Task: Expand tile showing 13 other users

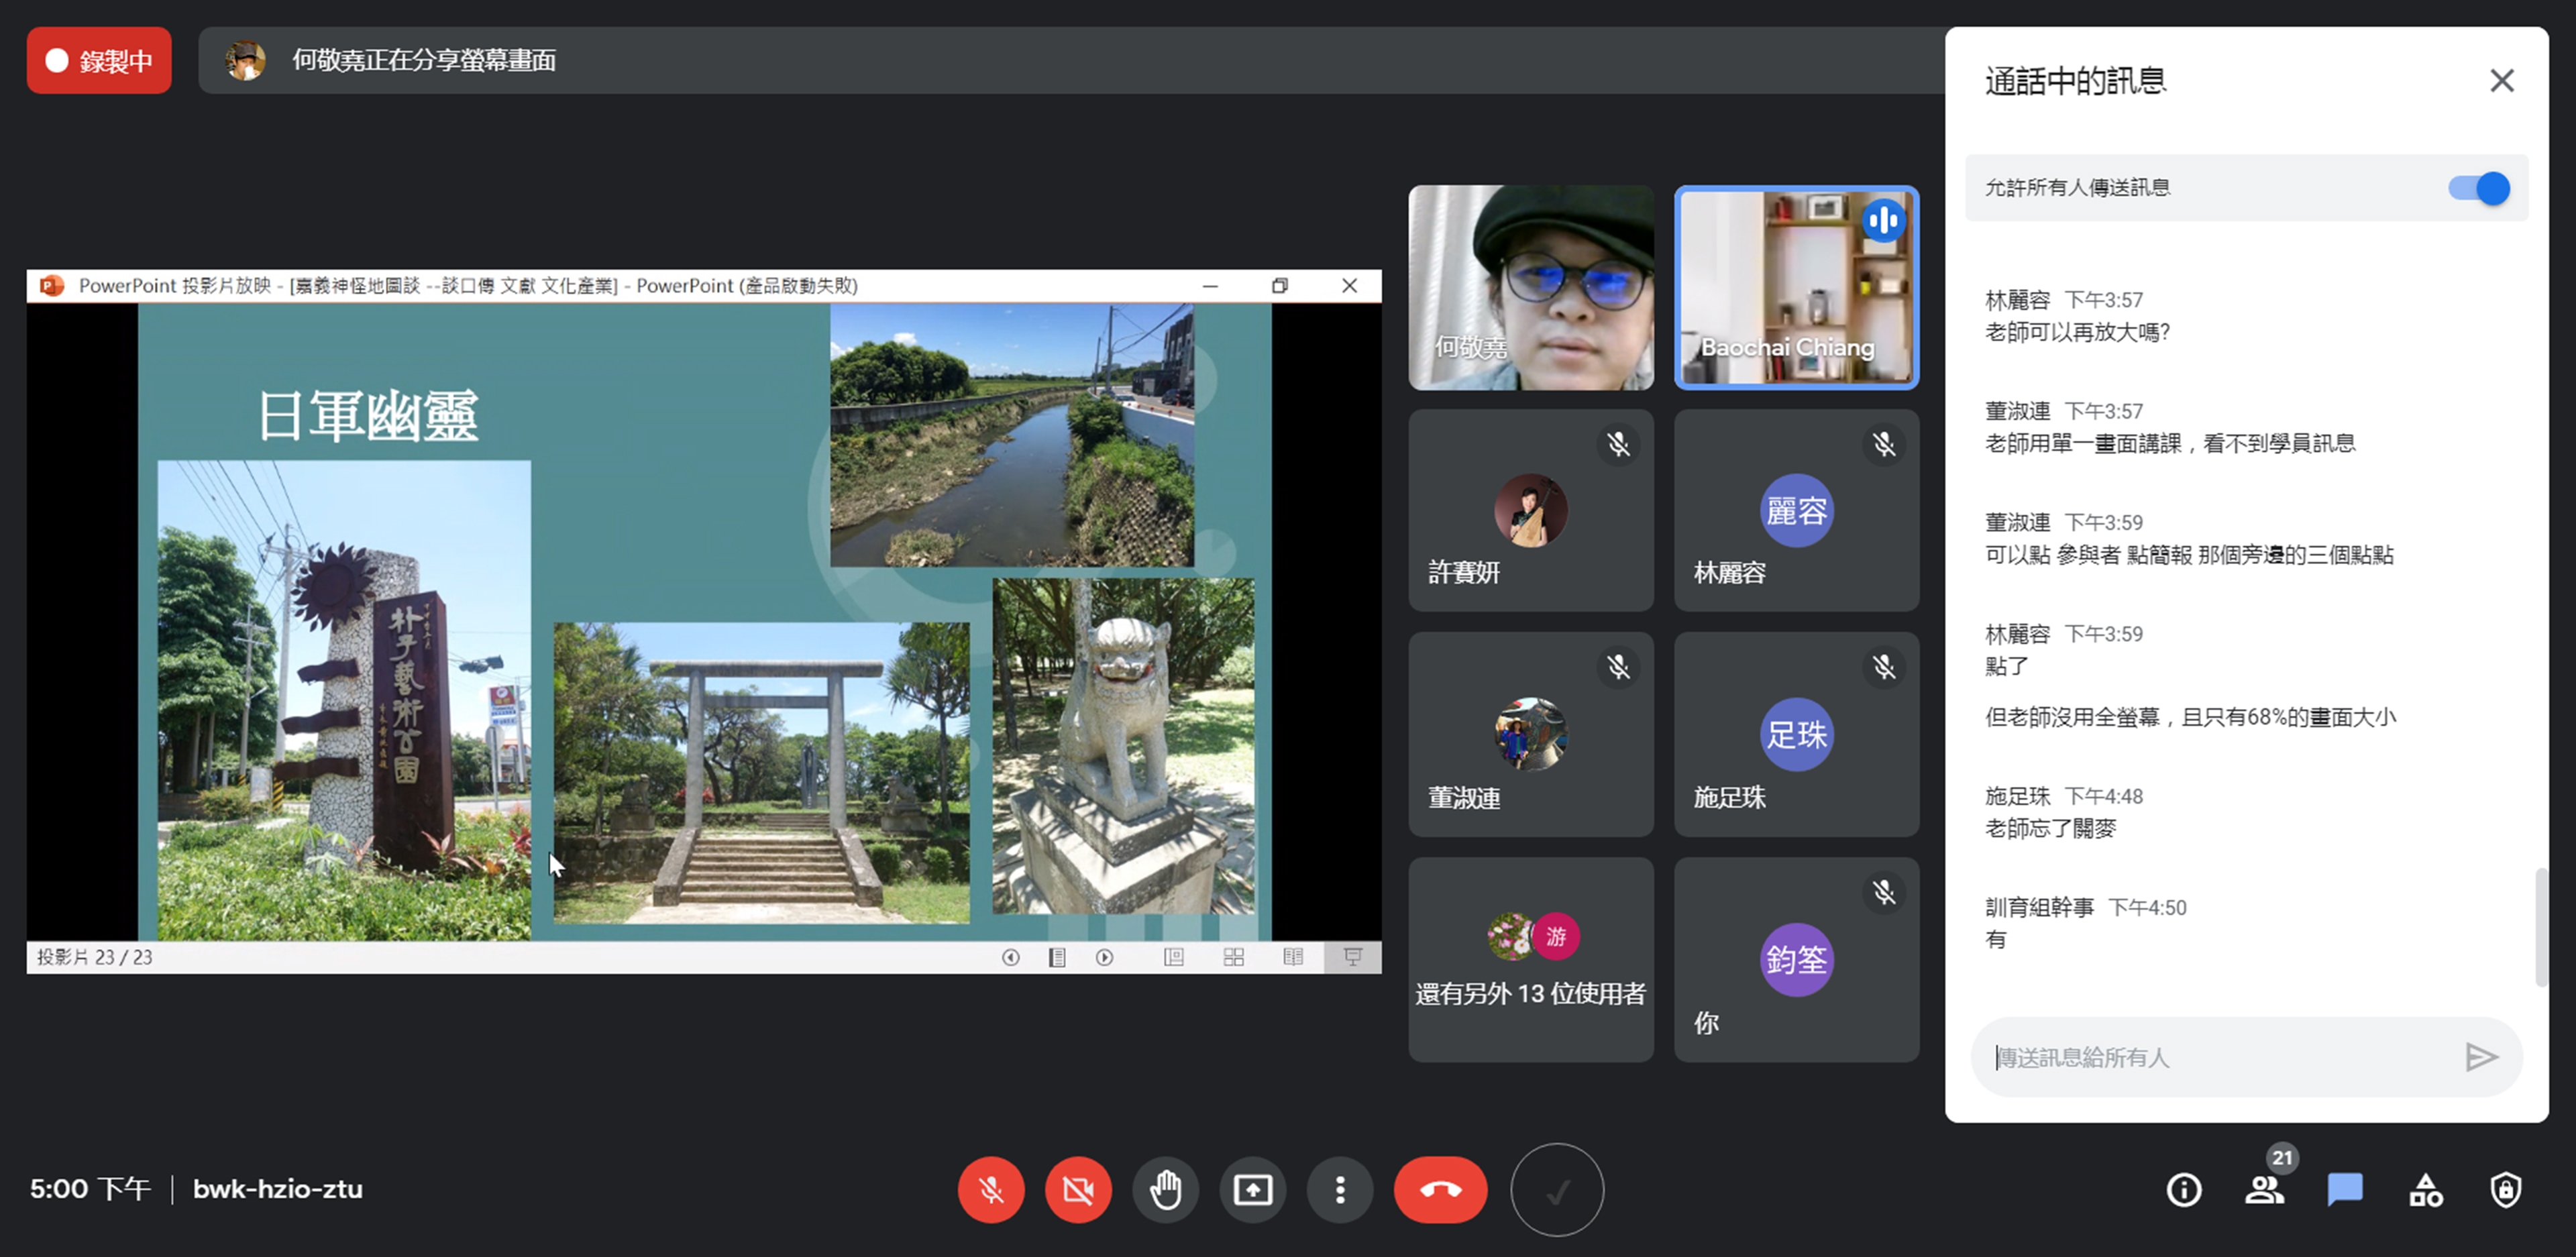Action: [1530, 959]
